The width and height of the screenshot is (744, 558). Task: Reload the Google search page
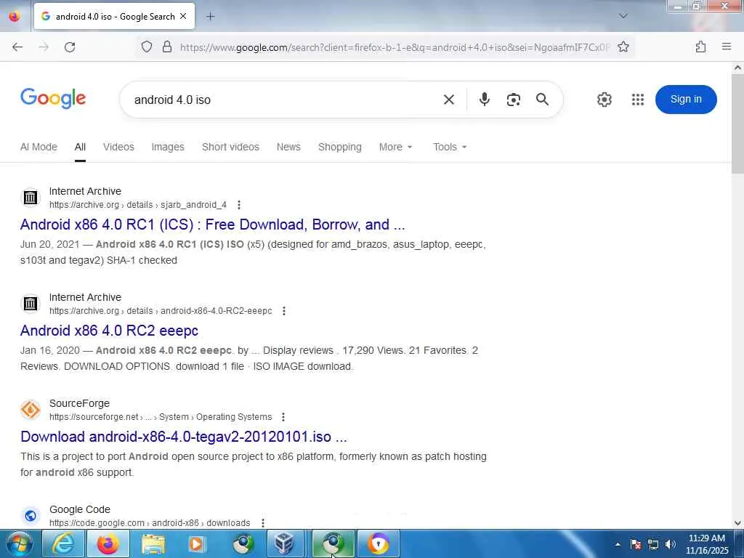(x=70, y=47)
